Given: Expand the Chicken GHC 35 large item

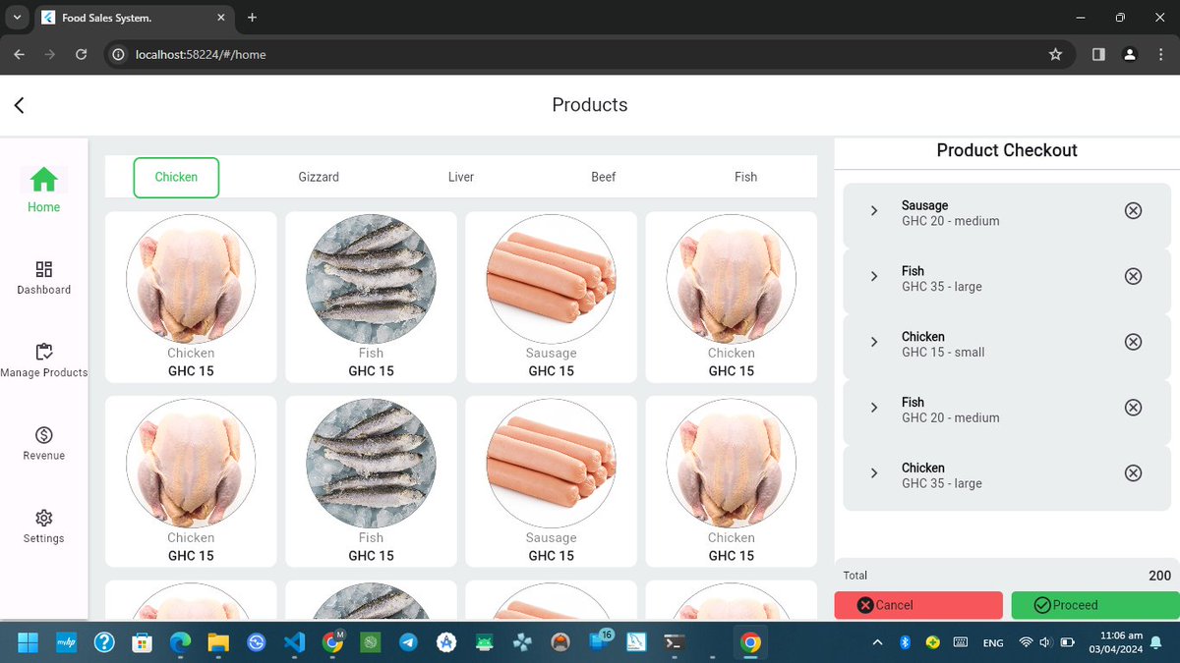Looking at the screenshot, I should point(874,473).
